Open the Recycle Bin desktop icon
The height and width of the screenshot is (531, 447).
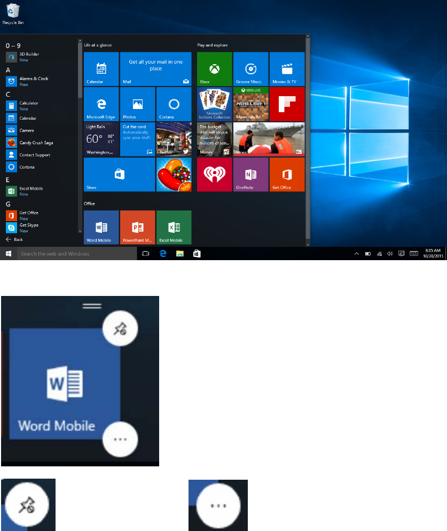(x=13, y=14)
